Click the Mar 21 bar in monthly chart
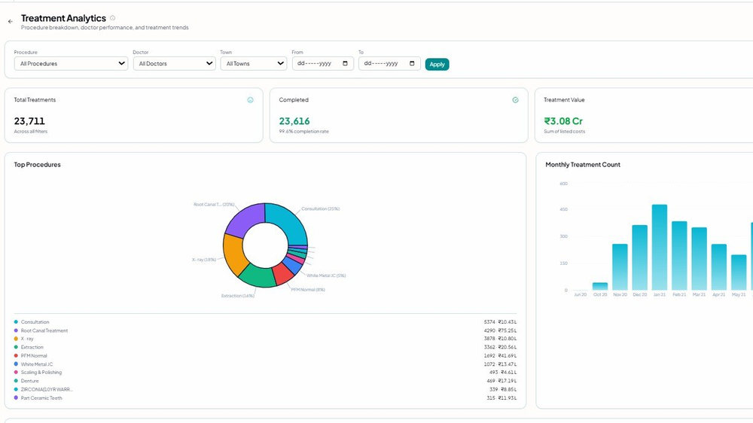Image resolution: width=753 pixels, height=423 pixels. point(700,259)
